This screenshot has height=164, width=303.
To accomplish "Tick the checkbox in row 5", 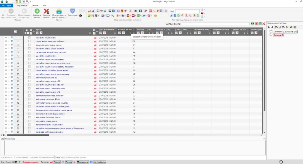I will click(x=29, y=52).
